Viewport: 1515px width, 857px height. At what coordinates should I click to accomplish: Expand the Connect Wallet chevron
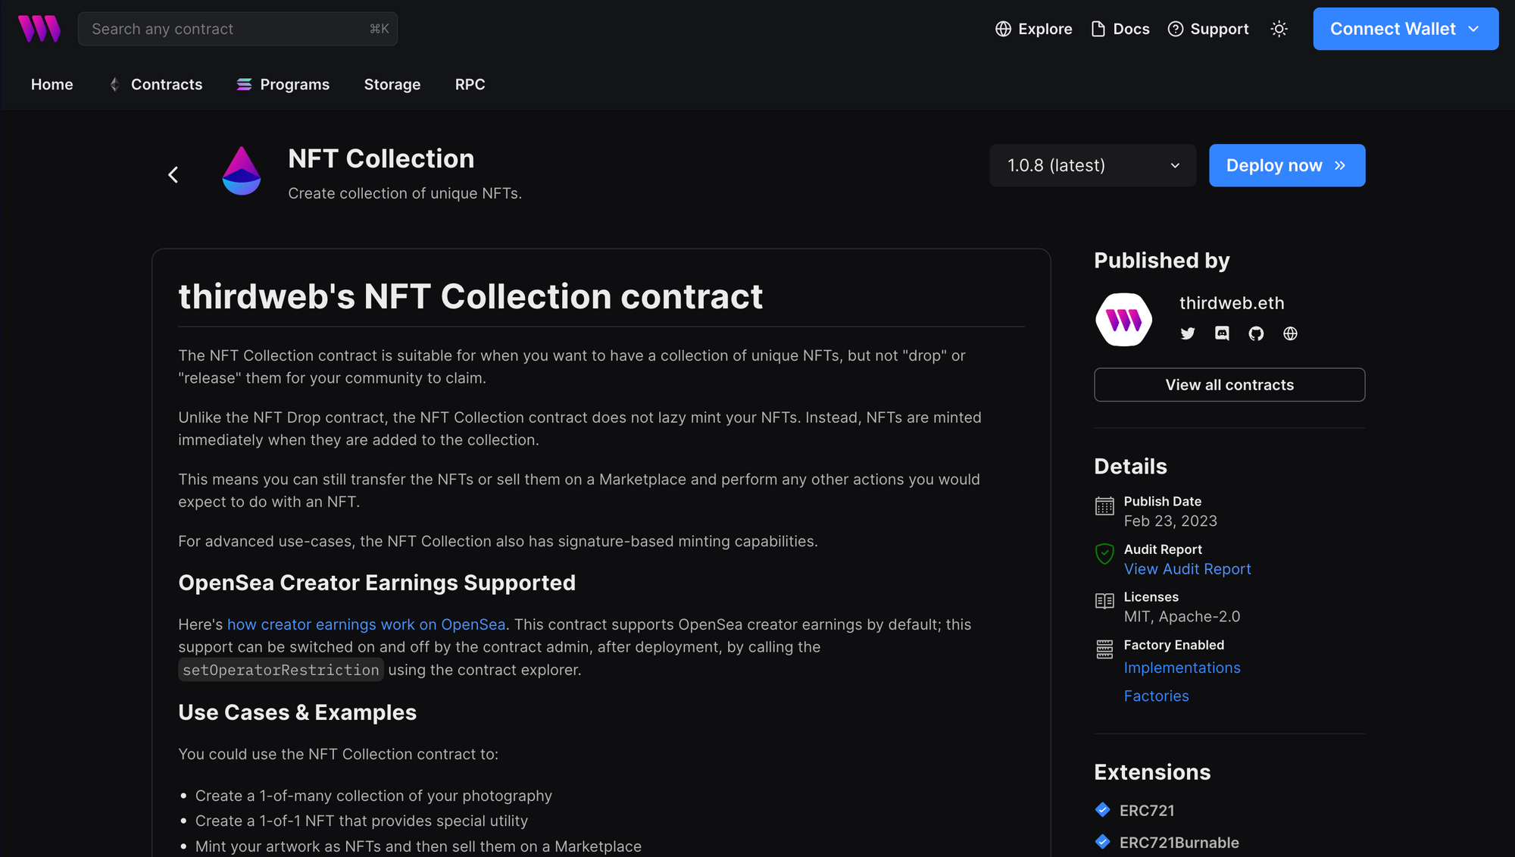(1473, 28)
